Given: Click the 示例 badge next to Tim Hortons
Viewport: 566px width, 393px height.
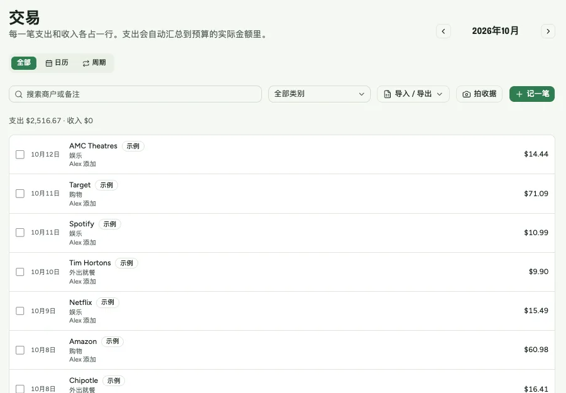Looking at the screenshot, I should pyautogui.click(x=126, y=263).
